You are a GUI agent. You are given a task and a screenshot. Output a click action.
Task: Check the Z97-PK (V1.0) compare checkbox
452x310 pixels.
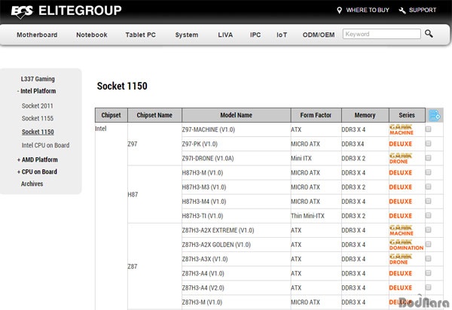click(429, 144)
